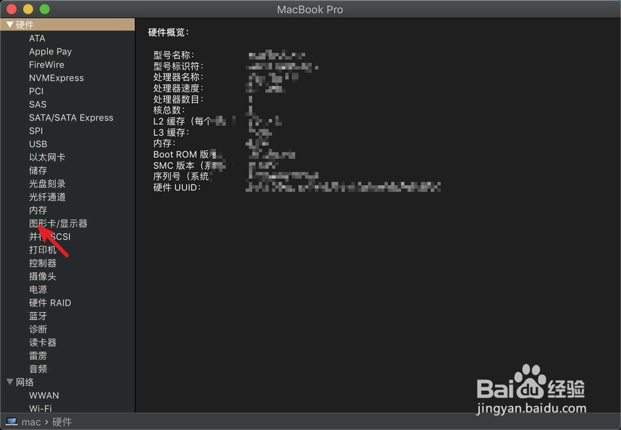
Task: Open Wi-Fi network information
Action: coord(40,408)
